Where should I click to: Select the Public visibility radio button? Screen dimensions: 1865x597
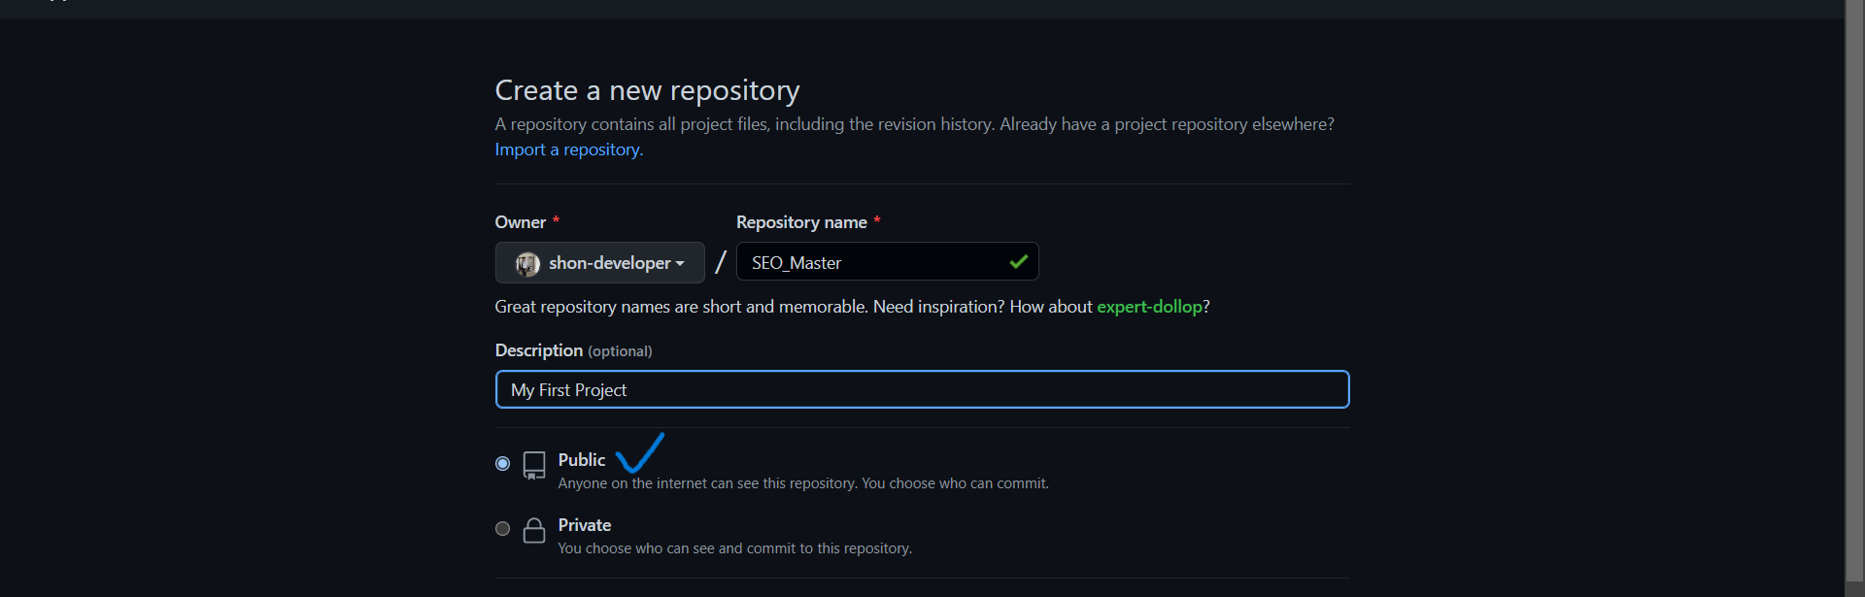pyautogui.click(x=502, y=463)
